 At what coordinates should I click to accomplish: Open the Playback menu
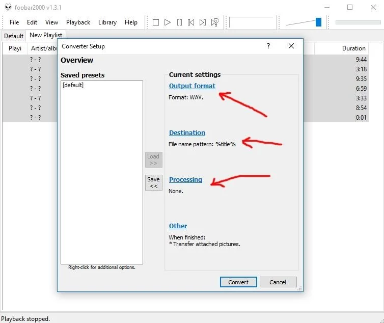pos(78,22)
